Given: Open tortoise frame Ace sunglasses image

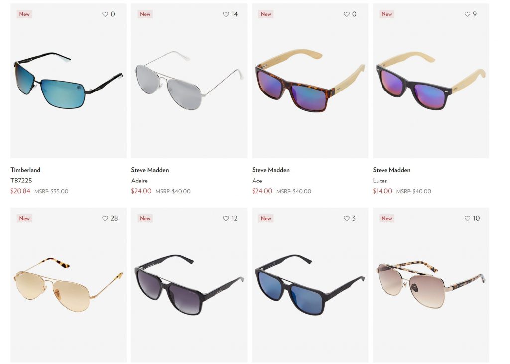Looking at the screenshot, I should click(x=310, y=81).
